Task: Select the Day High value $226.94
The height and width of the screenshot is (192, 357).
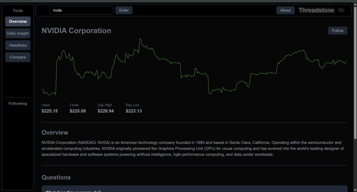Action: click(x=106, y=111)
